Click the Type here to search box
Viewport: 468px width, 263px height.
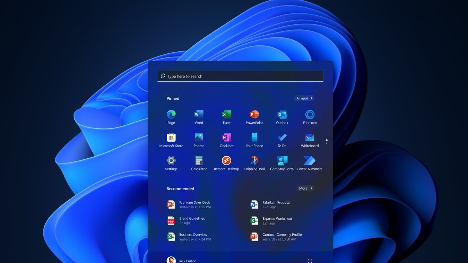pyautogui.click(x=240, y=76)
